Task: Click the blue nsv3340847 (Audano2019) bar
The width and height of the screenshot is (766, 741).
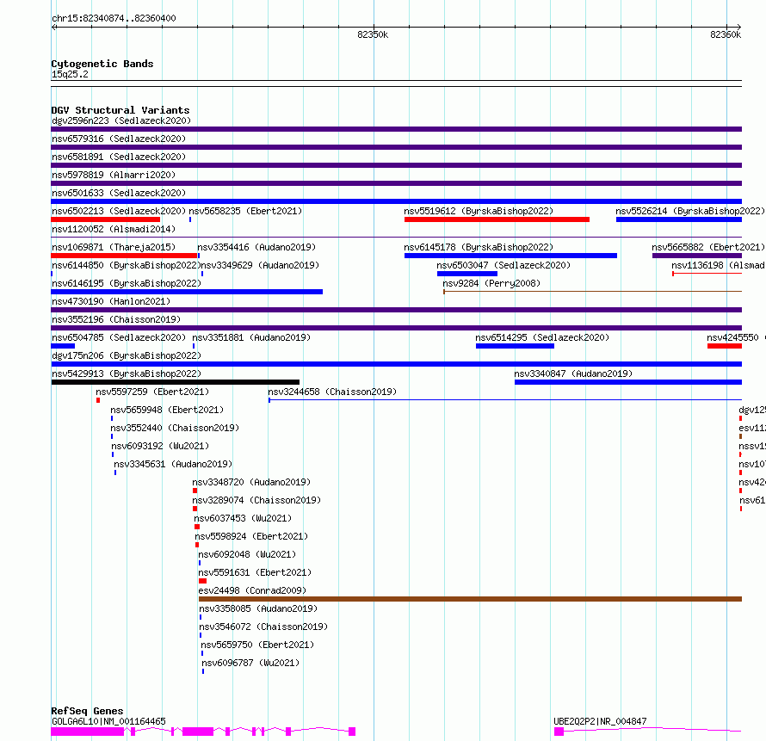Action: point(628,382)
